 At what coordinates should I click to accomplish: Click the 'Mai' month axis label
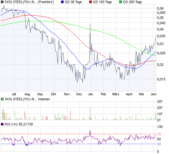tap(141, 94)
